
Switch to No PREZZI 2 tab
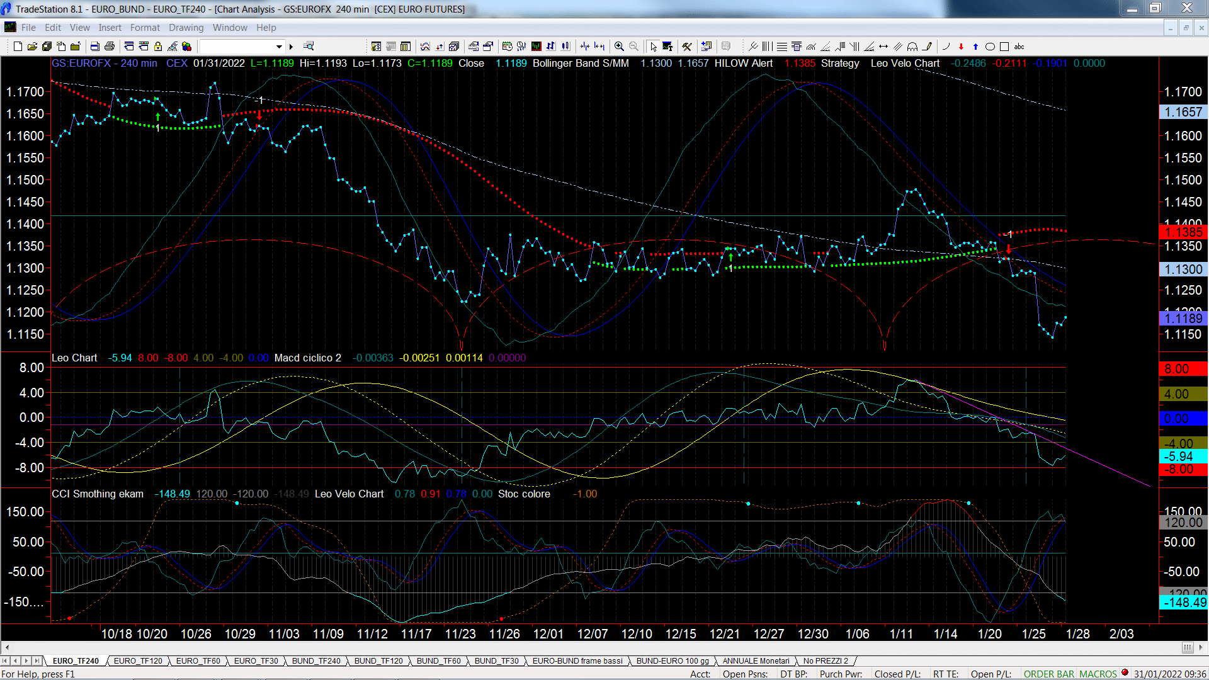[826, 660]
